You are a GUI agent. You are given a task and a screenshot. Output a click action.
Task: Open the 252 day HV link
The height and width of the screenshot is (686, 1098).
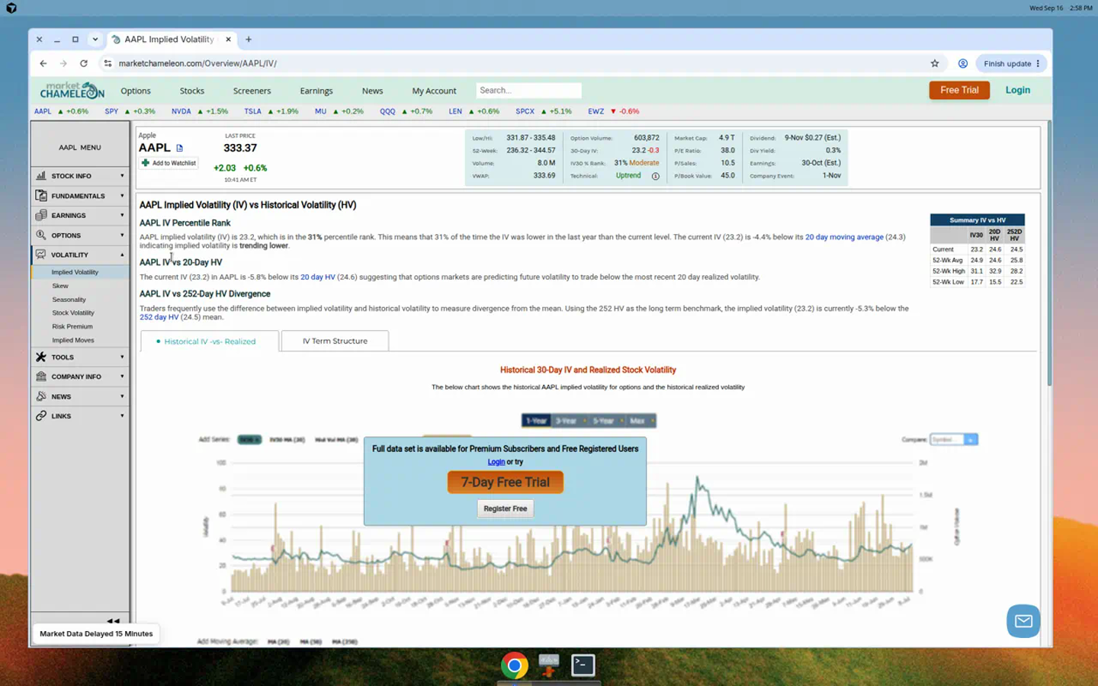[159, 317]
